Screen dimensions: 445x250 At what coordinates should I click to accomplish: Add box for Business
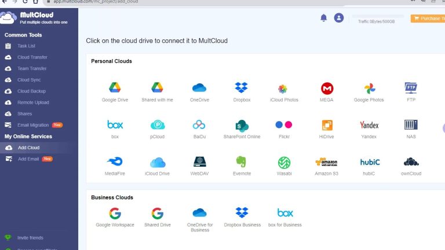284,218
